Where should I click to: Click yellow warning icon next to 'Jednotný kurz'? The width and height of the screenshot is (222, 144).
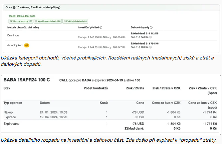point(27,45)
